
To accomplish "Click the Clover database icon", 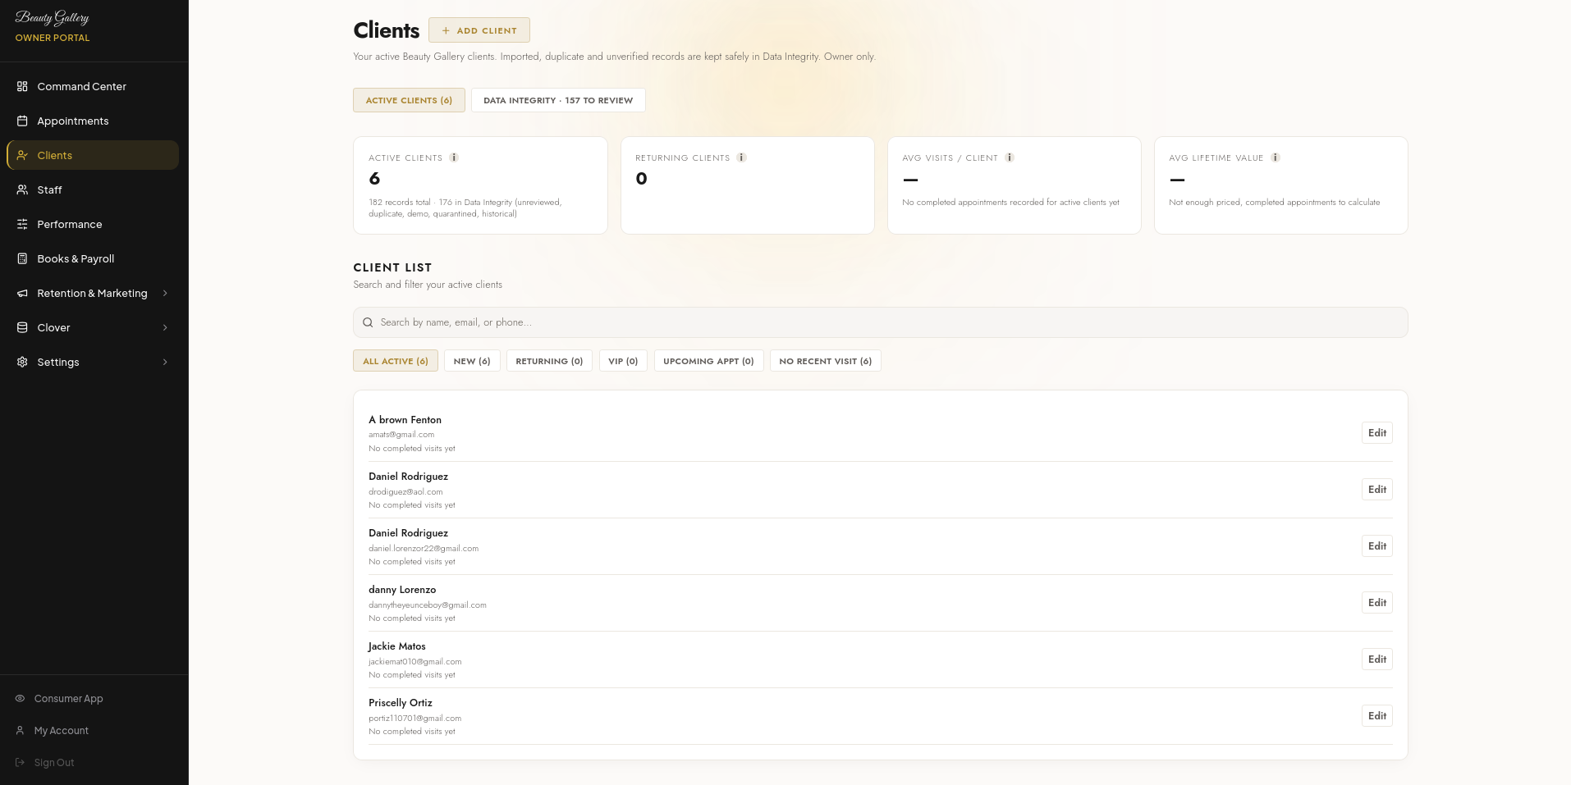I will pyautogui.click(x=22, y=327).
